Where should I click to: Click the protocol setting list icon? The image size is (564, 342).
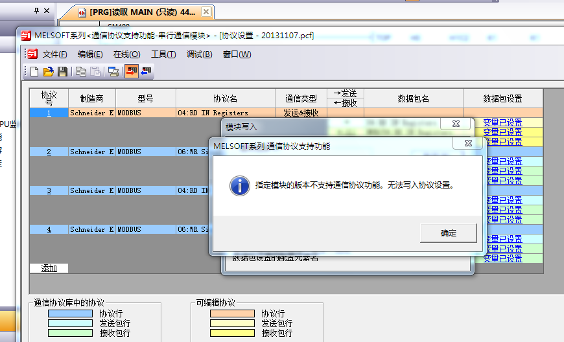click(x=113, y=72)
